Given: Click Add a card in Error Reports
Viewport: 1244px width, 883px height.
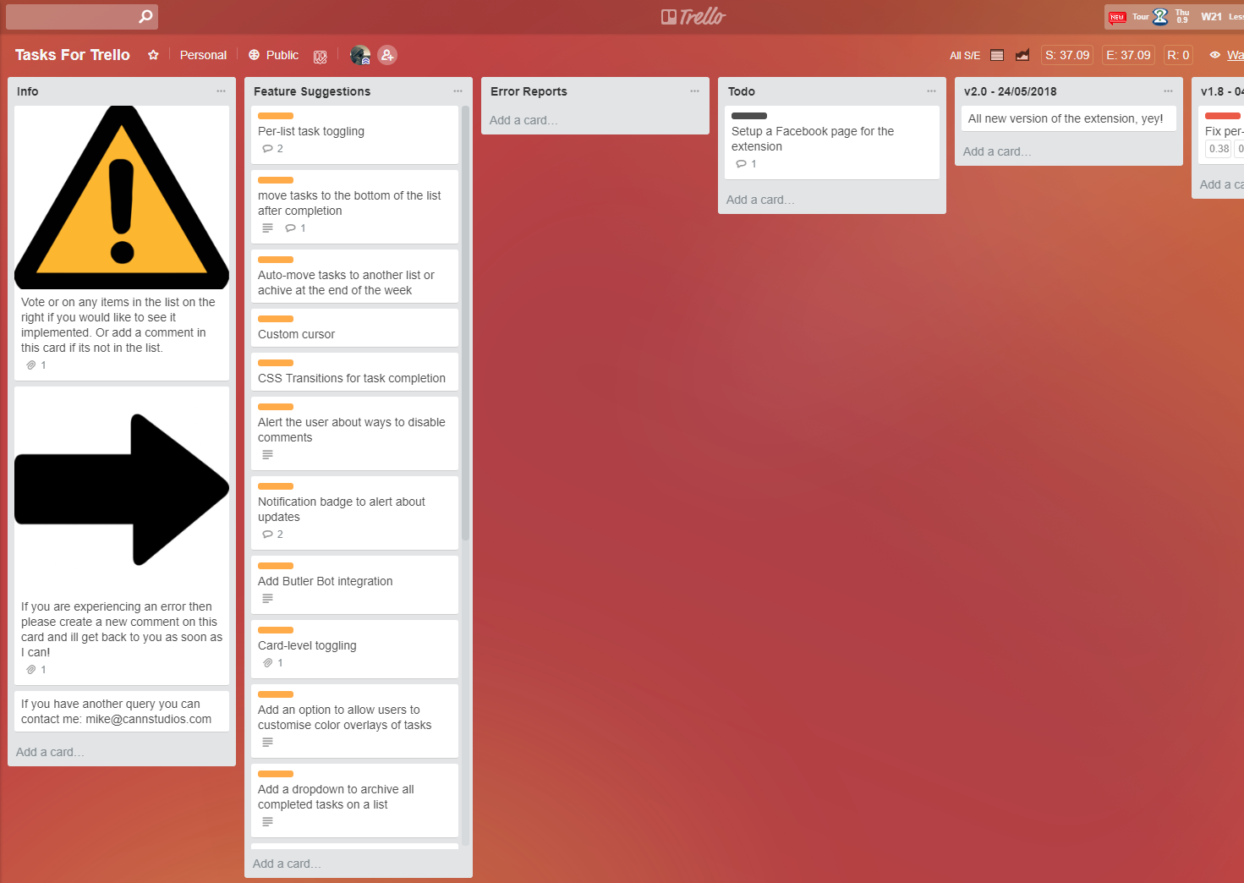Looking at the screenshot, I should pos(523,120).
